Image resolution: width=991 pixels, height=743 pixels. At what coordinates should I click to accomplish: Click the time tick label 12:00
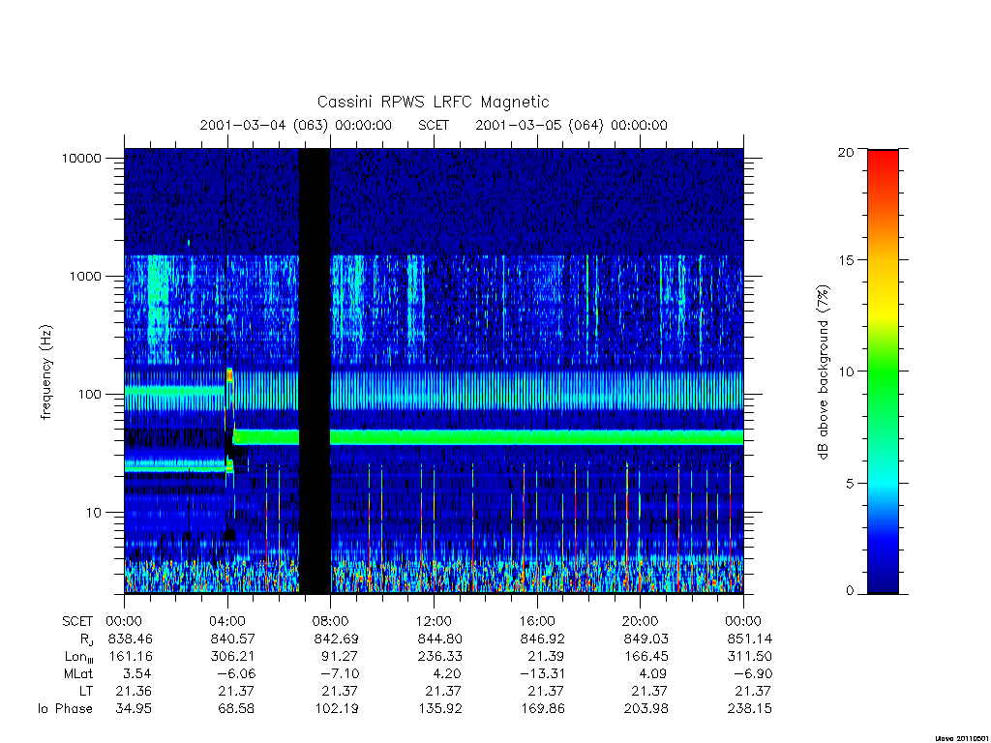pyautogui.click(x=435, y=621)
